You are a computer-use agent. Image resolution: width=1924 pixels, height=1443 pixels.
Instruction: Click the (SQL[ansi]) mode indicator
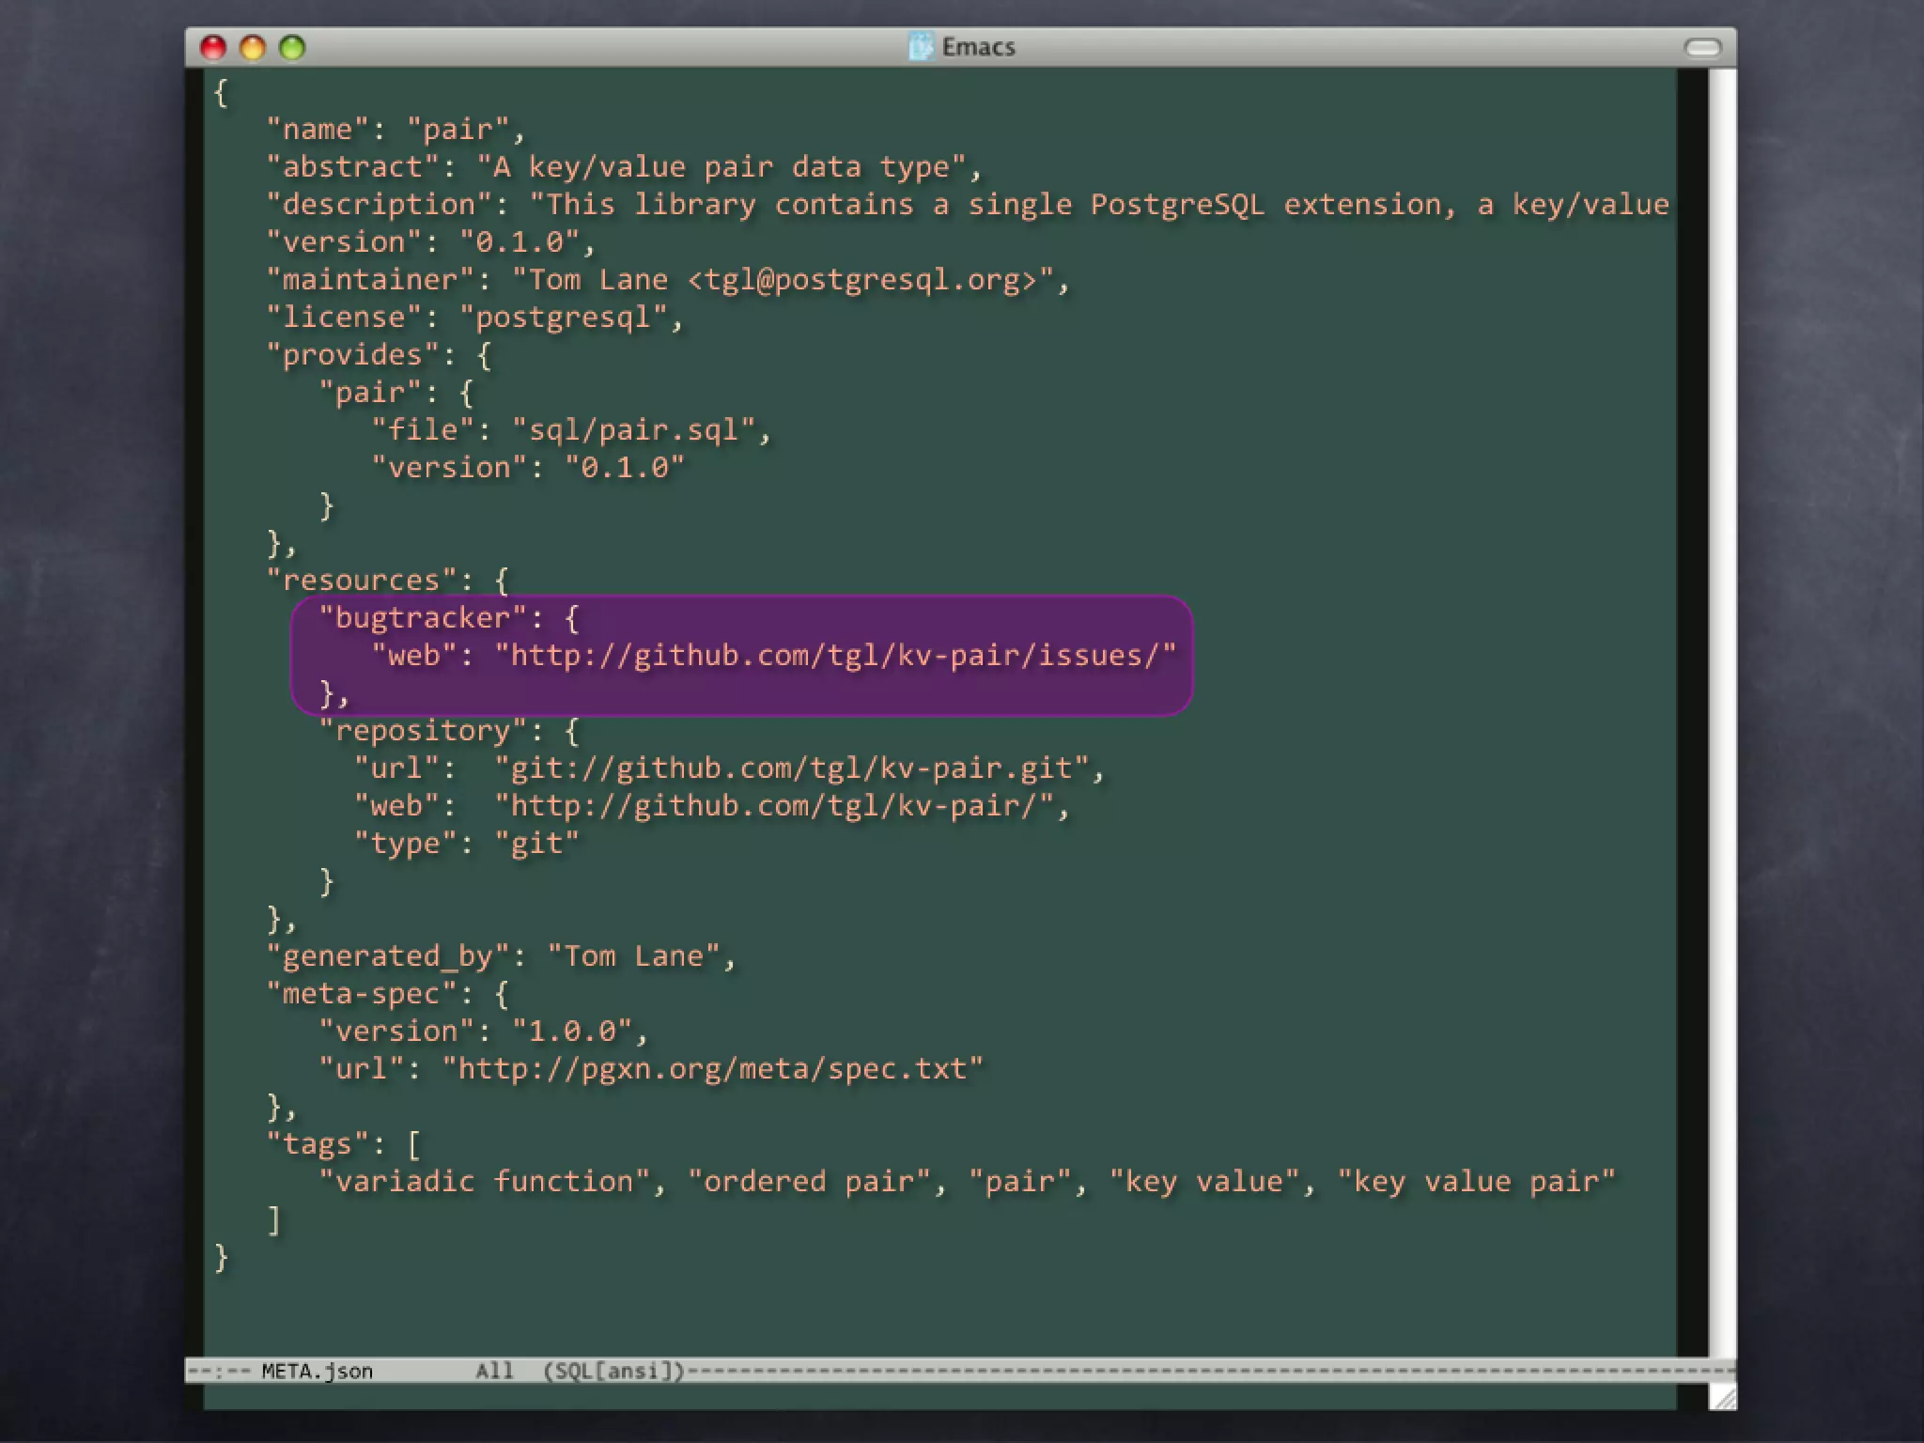(x=613, y=1371)
